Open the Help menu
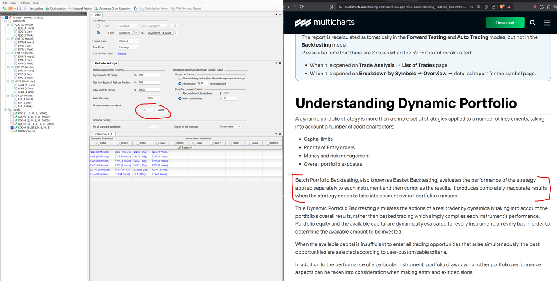Viewport: 557px width, 281px height. (36, 3)
